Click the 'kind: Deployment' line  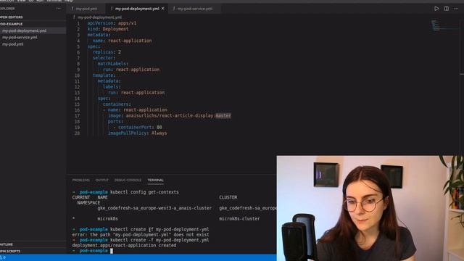(x=108, y=29)
